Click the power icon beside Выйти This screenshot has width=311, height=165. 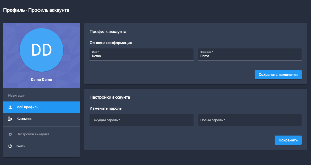point(10,146)
